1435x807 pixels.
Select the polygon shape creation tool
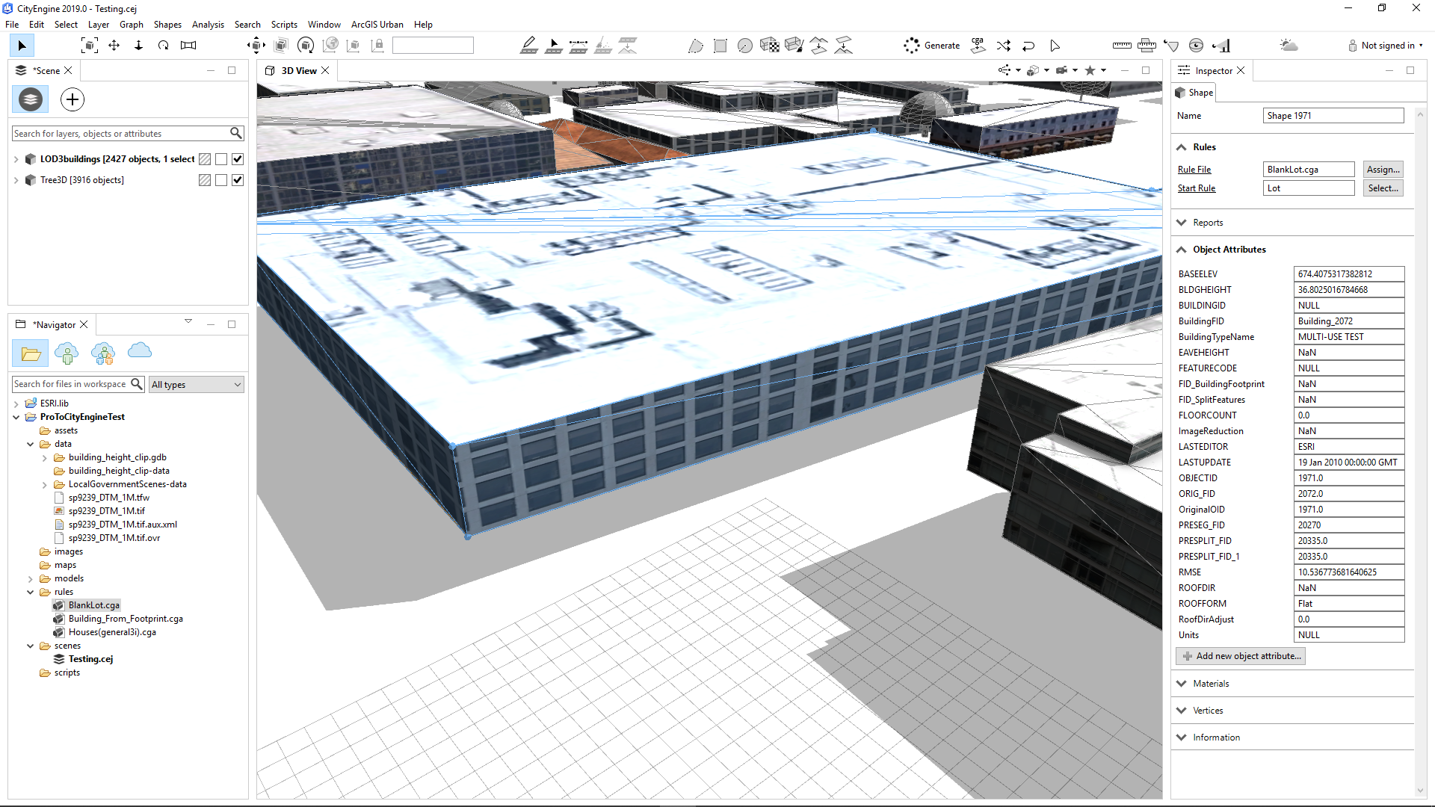pyautogui.click(x=696, y=46)
